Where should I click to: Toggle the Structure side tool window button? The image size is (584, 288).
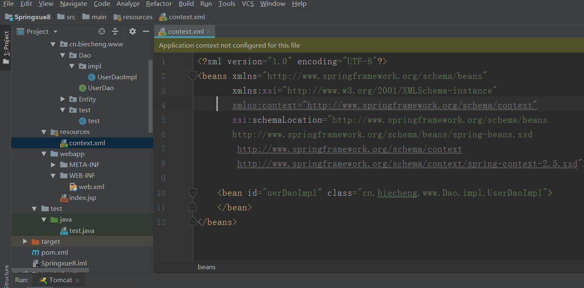pos(6,276)
